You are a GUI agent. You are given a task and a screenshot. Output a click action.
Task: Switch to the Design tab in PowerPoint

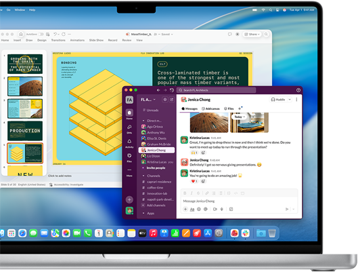[42, 40]
